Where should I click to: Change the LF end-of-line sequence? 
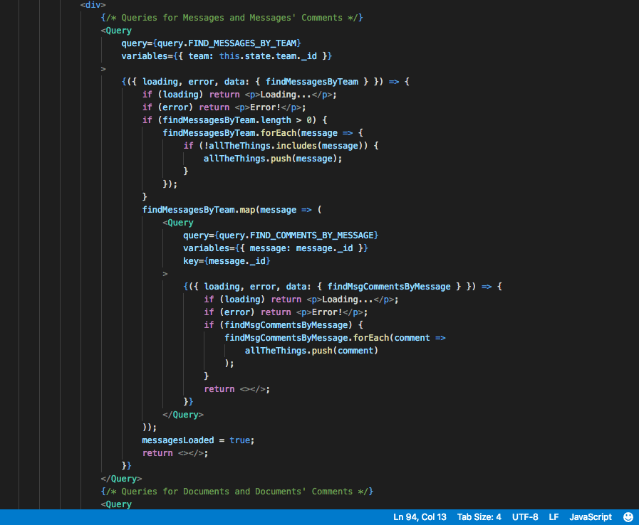point(554,517)
